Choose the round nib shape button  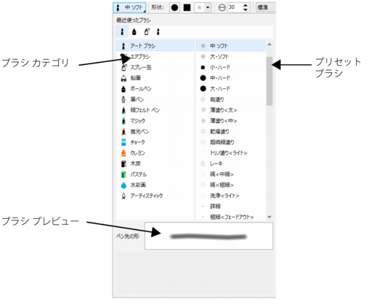(x=174, y=7)
